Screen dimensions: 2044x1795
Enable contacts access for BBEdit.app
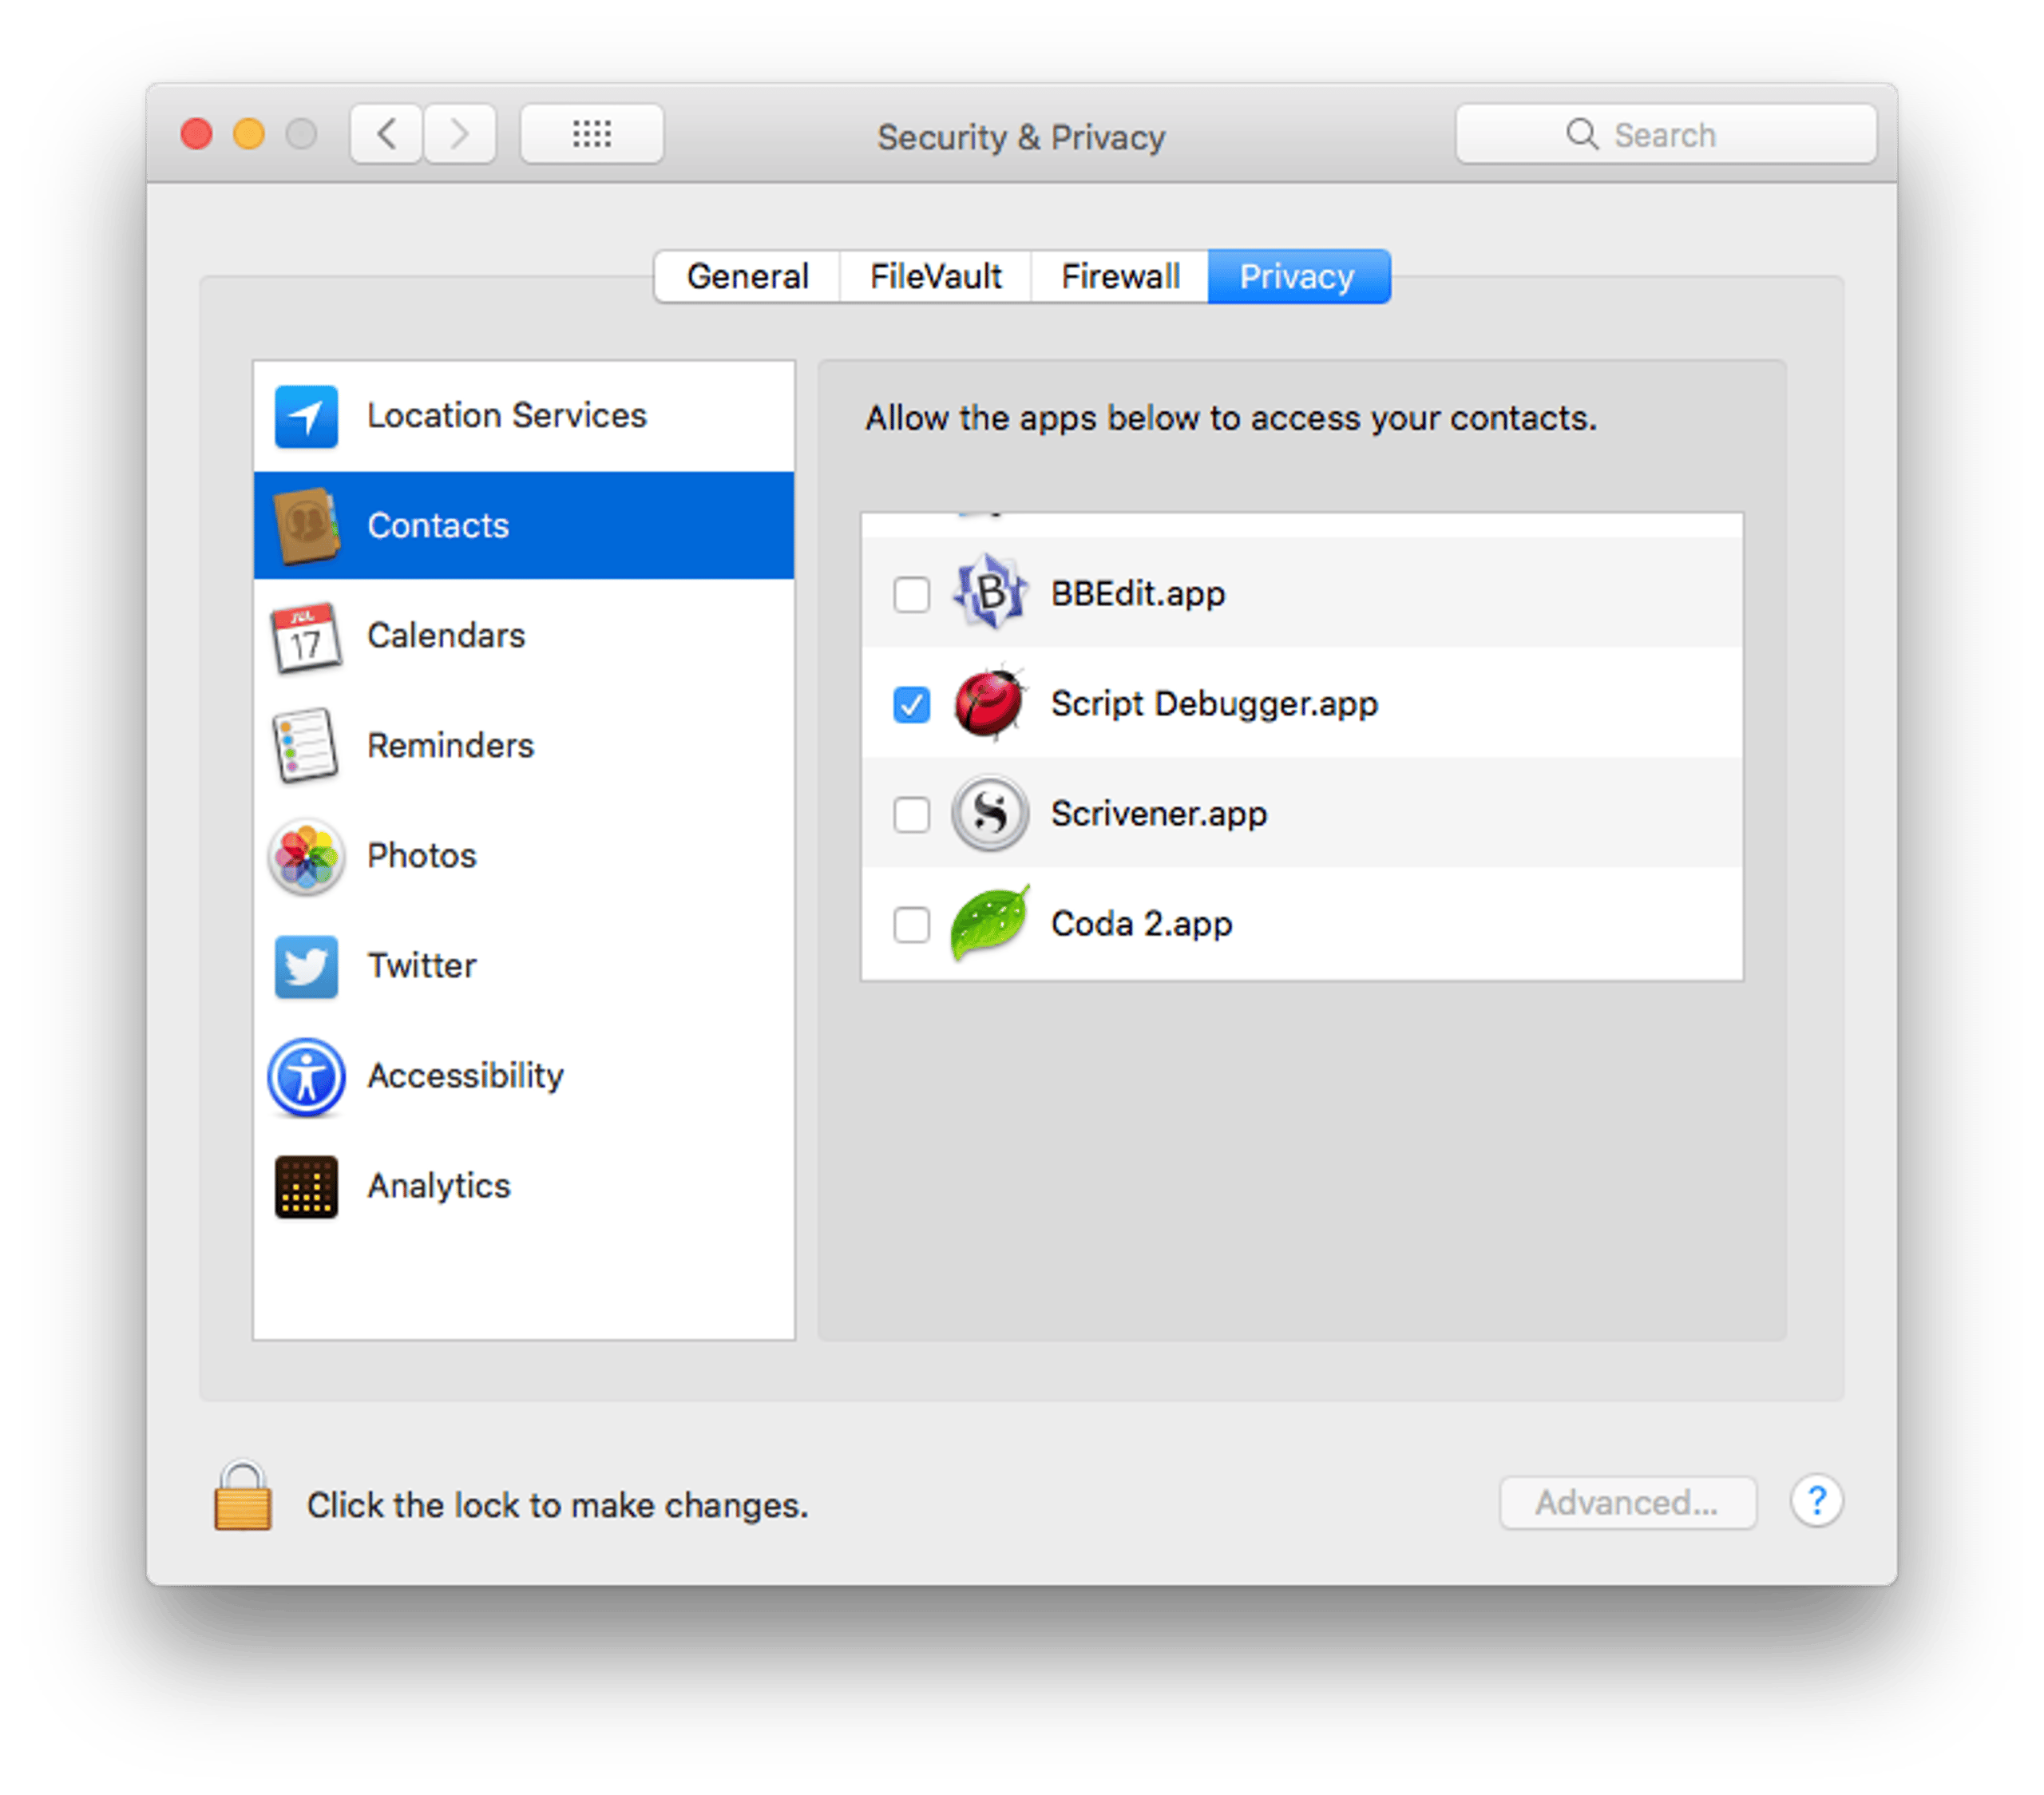click(x=911, y=594)
